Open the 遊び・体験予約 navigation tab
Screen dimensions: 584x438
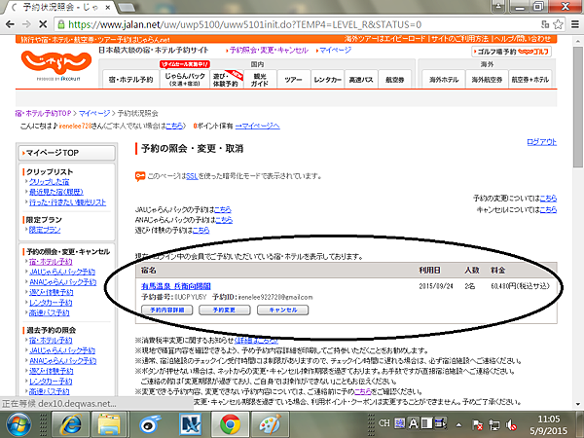[x=227, y=80]
